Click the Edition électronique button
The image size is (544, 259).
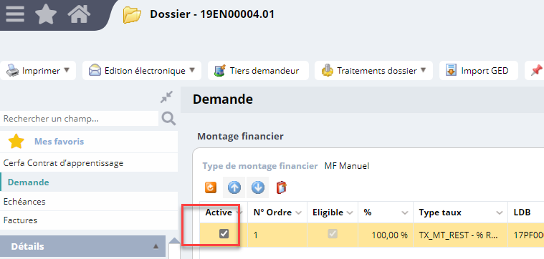tap(142, 71)
